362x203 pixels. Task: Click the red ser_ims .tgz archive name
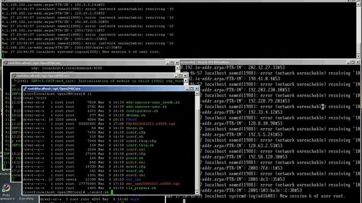coord(153,184)
